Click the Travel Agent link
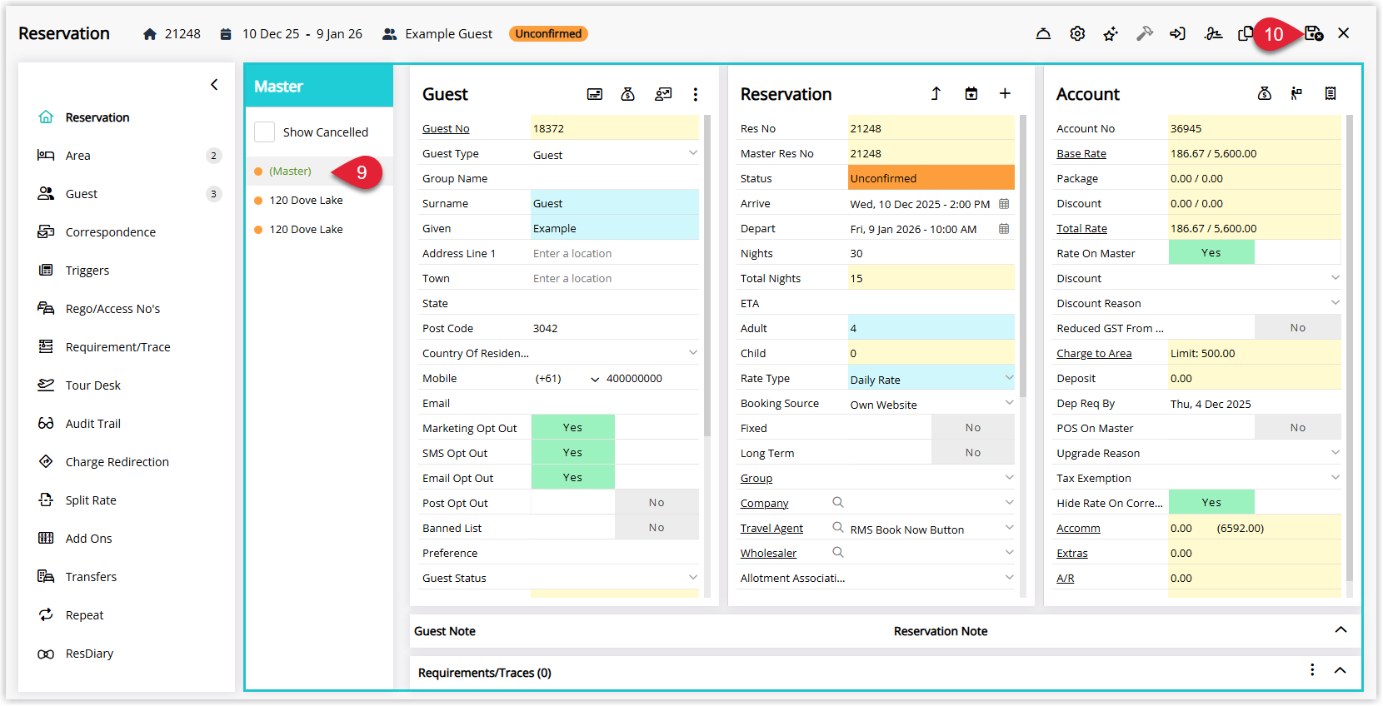 (x=771, y=529)
